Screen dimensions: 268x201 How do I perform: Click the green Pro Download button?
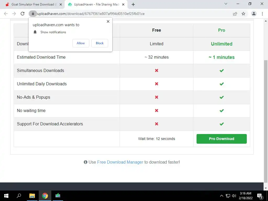pyautogui.click(x=221, y=139)
